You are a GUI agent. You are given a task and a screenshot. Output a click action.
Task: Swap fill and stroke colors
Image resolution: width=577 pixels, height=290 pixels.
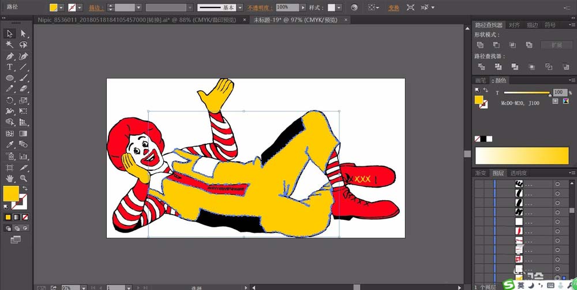(25, 188)
